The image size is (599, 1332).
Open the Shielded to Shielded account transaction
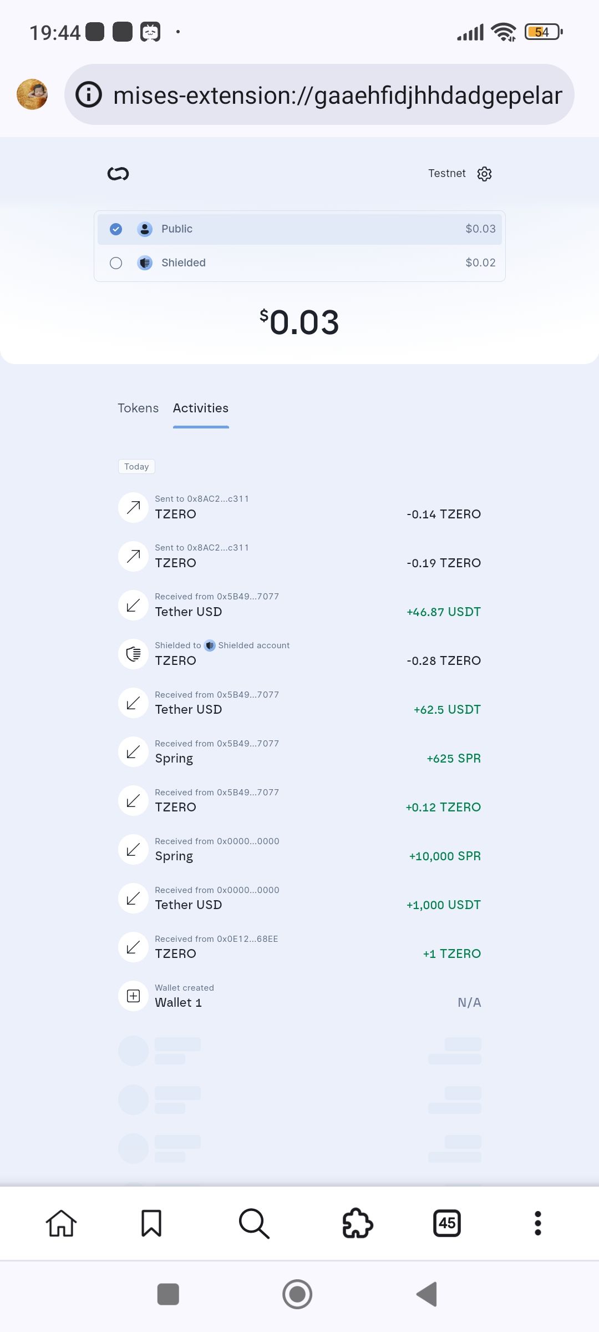click(x=299, y=654)
